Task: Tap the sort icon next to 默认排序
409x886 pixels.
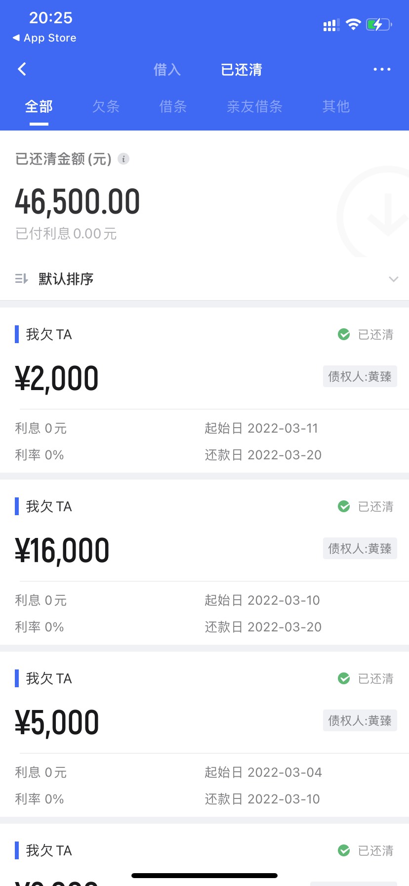Action: 22,279
